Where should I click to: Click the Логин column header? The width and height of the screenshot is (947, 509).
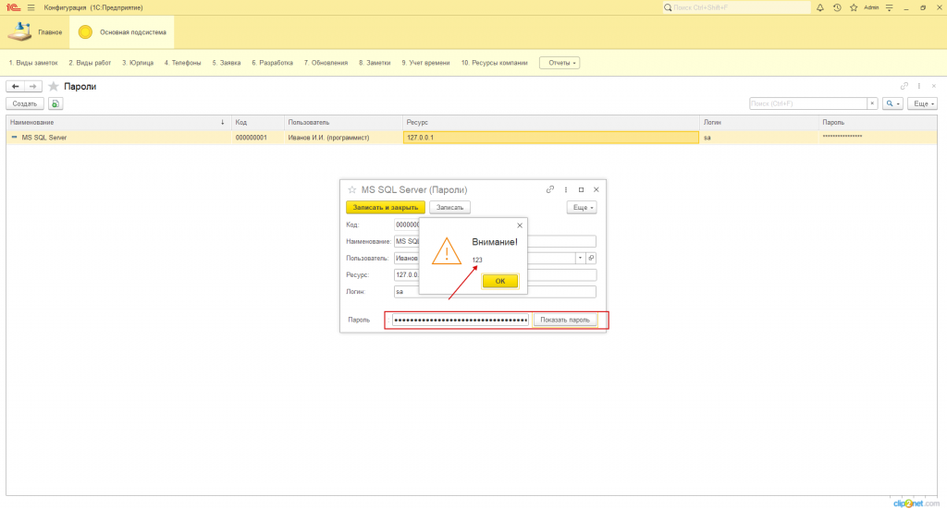(759, 123)
